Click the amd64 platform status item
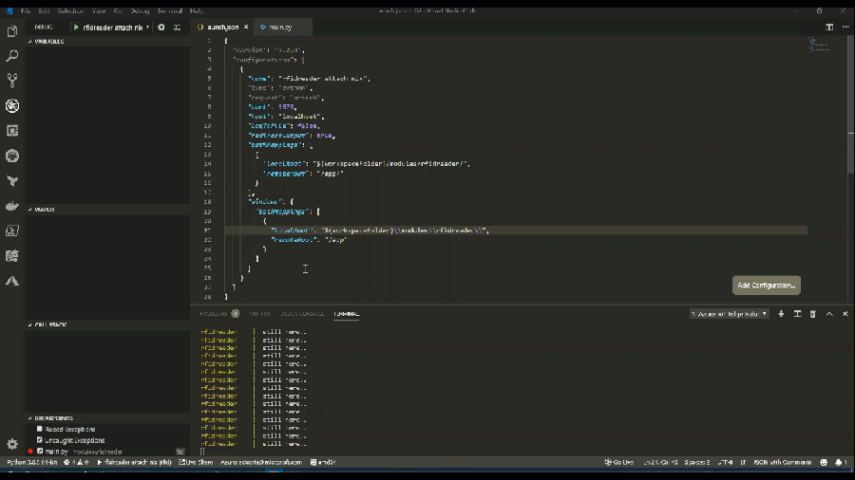855x480 pixels. click(323, 462)
